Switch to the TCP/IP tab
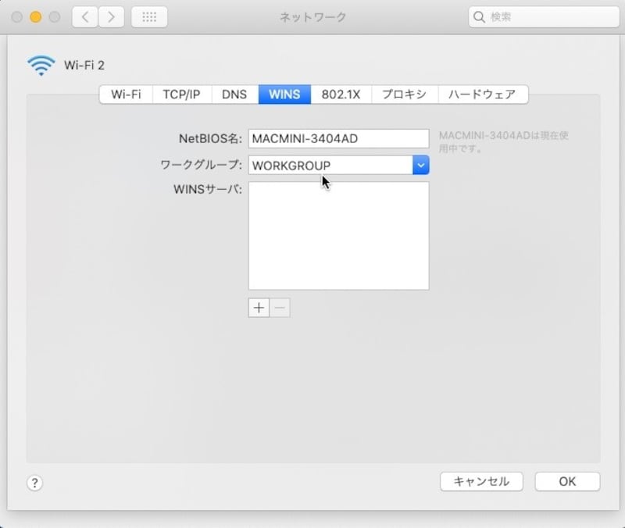 click(181, 94)
